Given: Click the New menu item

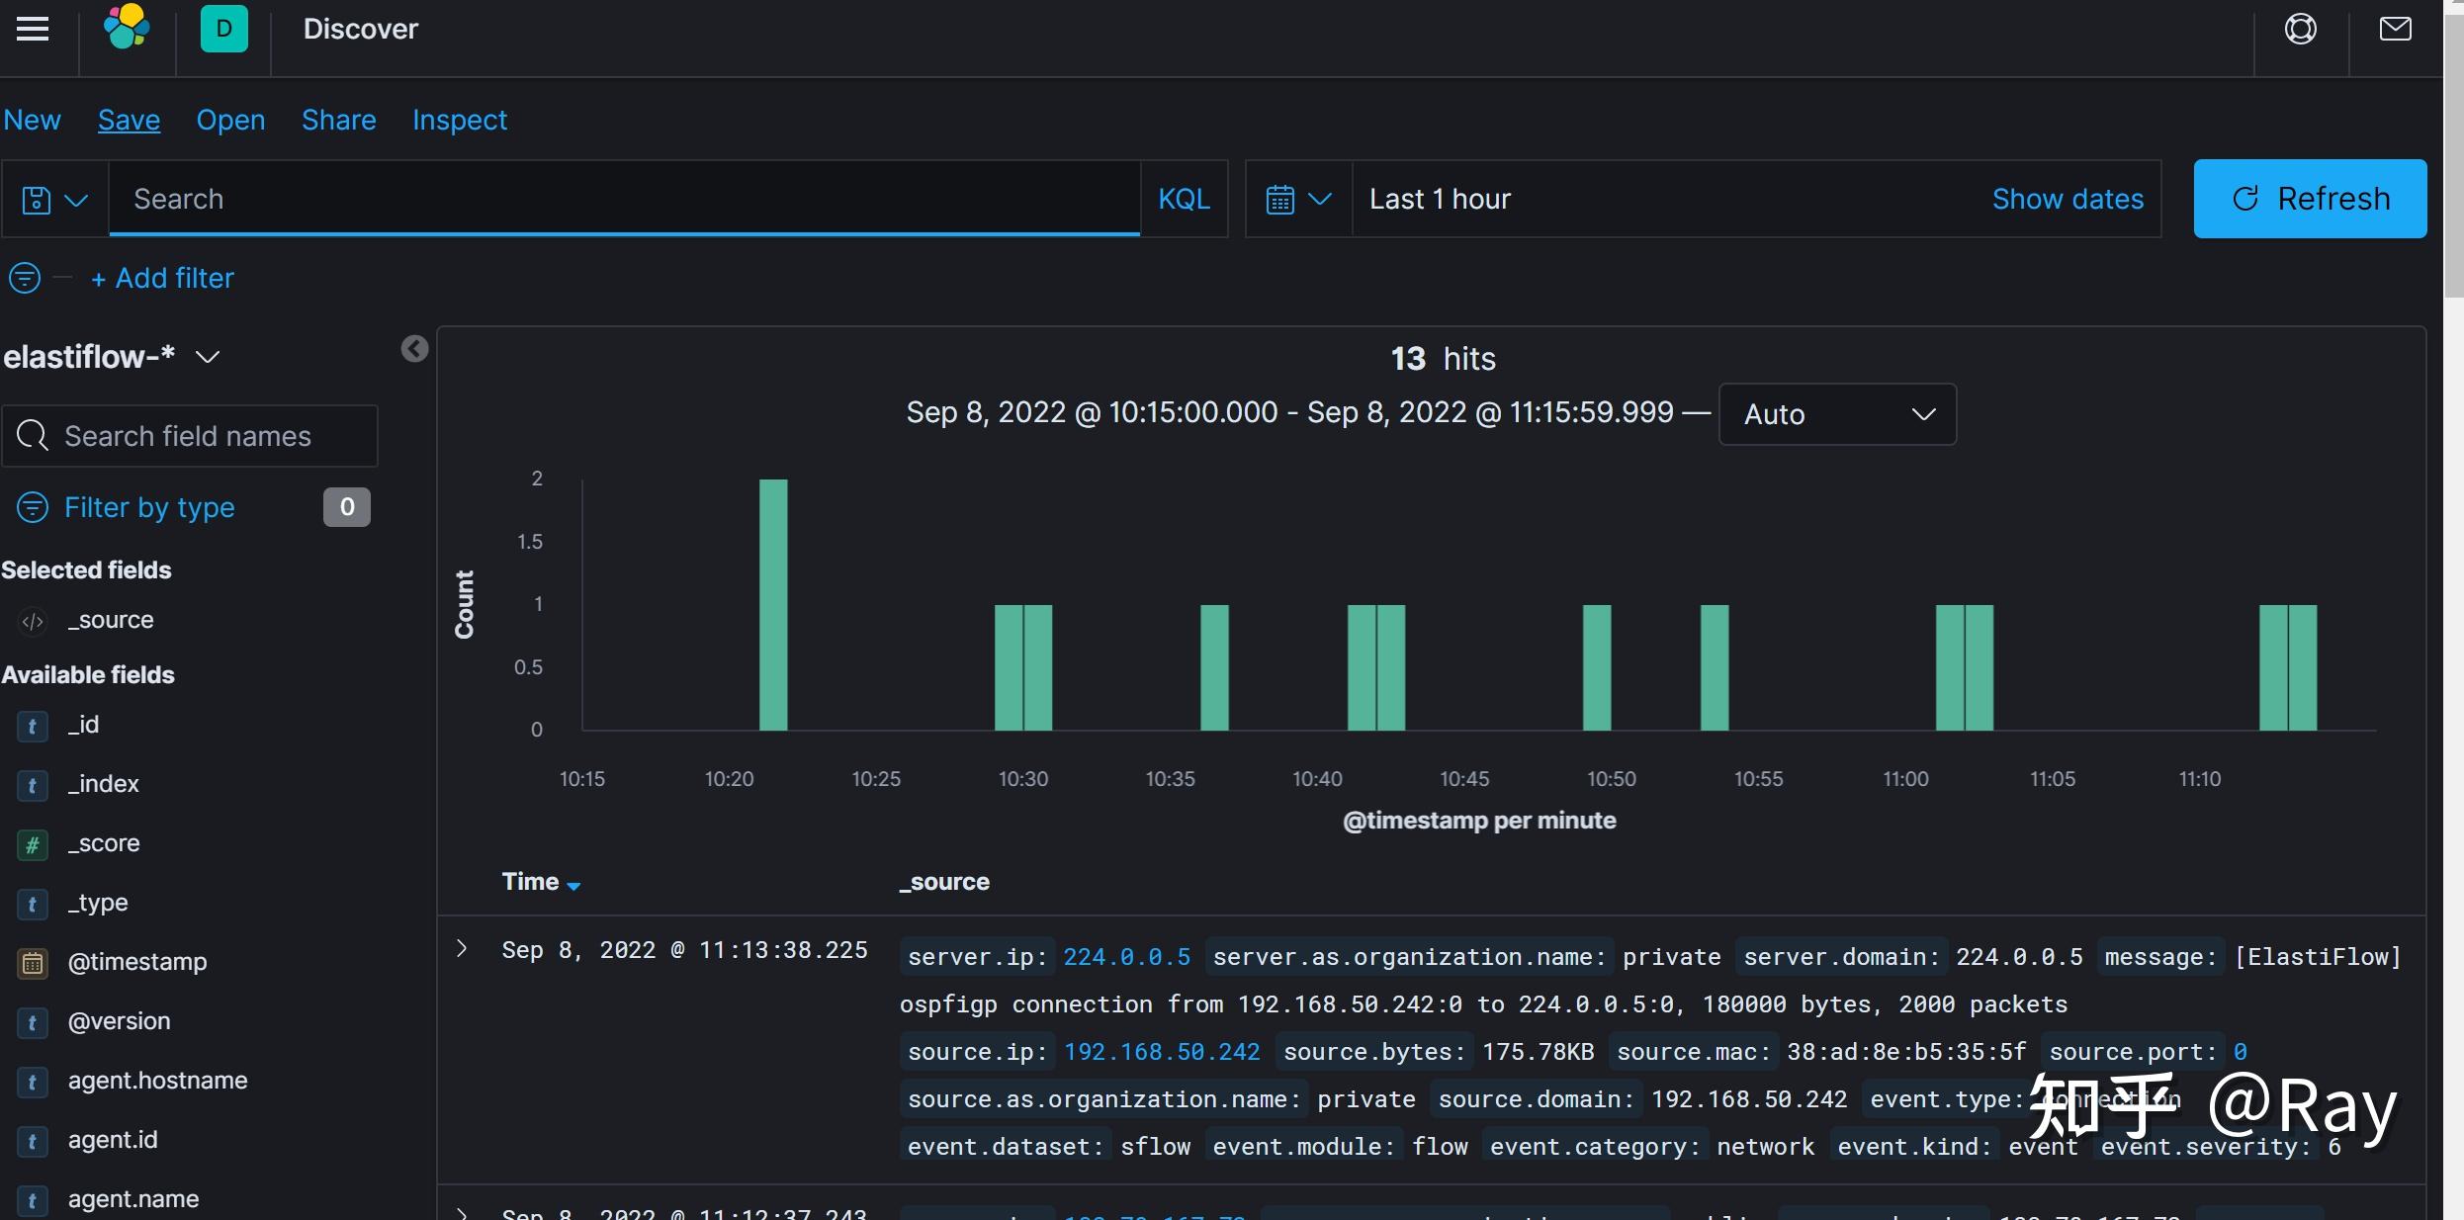Looking at the screenshot, I should [x=33, y=120].
